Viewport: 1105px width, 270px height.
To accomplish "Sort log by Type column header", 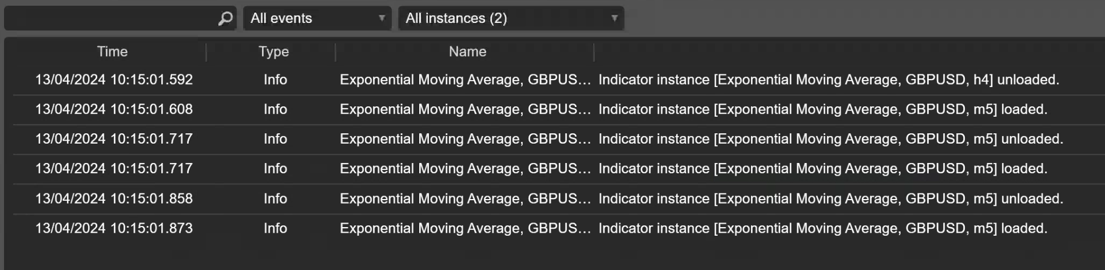I will (x=273, y=51).
